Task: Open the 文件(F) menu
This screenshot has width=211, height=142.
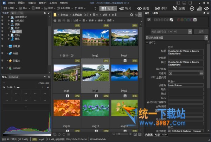Action: pyautogui.click(x=11, y=2)
